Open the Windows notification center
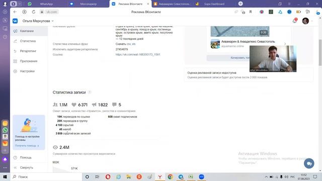This screenshot has height=181, width=322. (315, 176)
